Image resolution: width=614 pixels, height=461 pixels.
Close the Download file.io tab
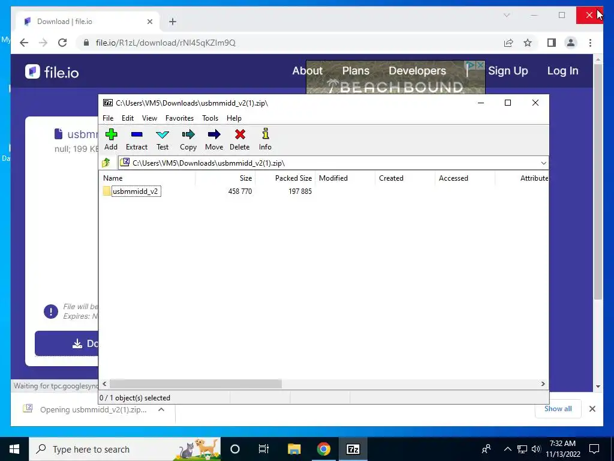pos(149,22)
